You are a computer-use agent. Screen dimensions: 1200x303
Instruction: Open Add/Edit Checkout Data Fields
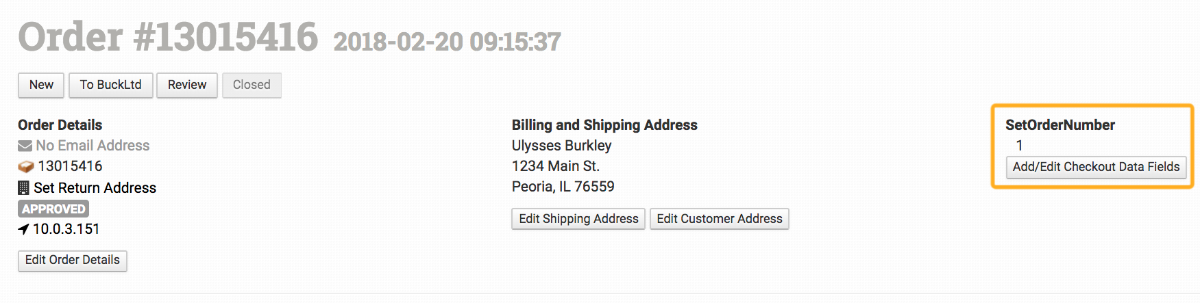(x=1096, y=167)
